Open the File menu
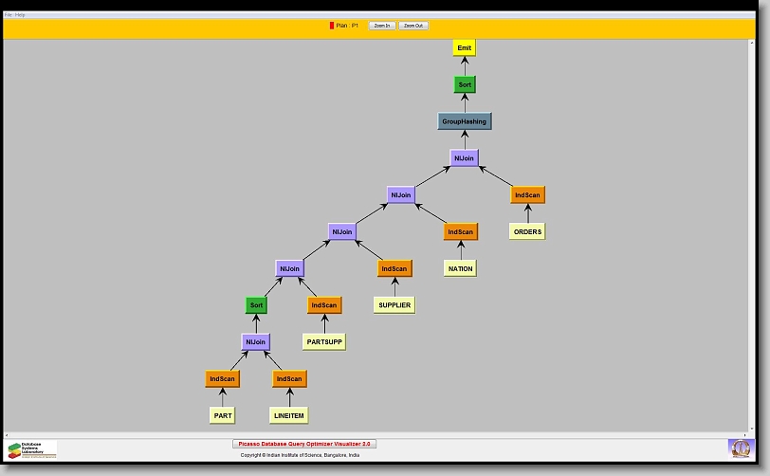Image resolution: width=770 pixels, height=476 pixels. point(8,15)
